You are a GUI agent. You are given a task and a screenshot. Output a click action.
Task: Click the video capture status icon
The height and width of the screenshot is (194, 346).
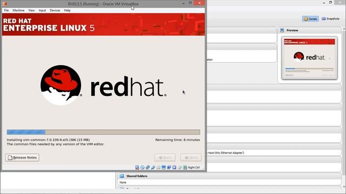169,168
